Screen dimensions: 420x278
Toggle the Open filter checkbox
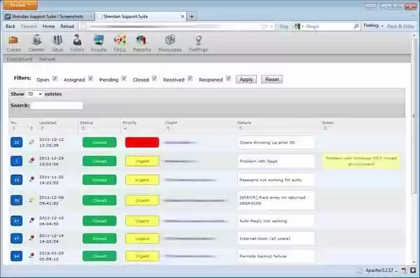pyautogui.click(x=55, y=79)
